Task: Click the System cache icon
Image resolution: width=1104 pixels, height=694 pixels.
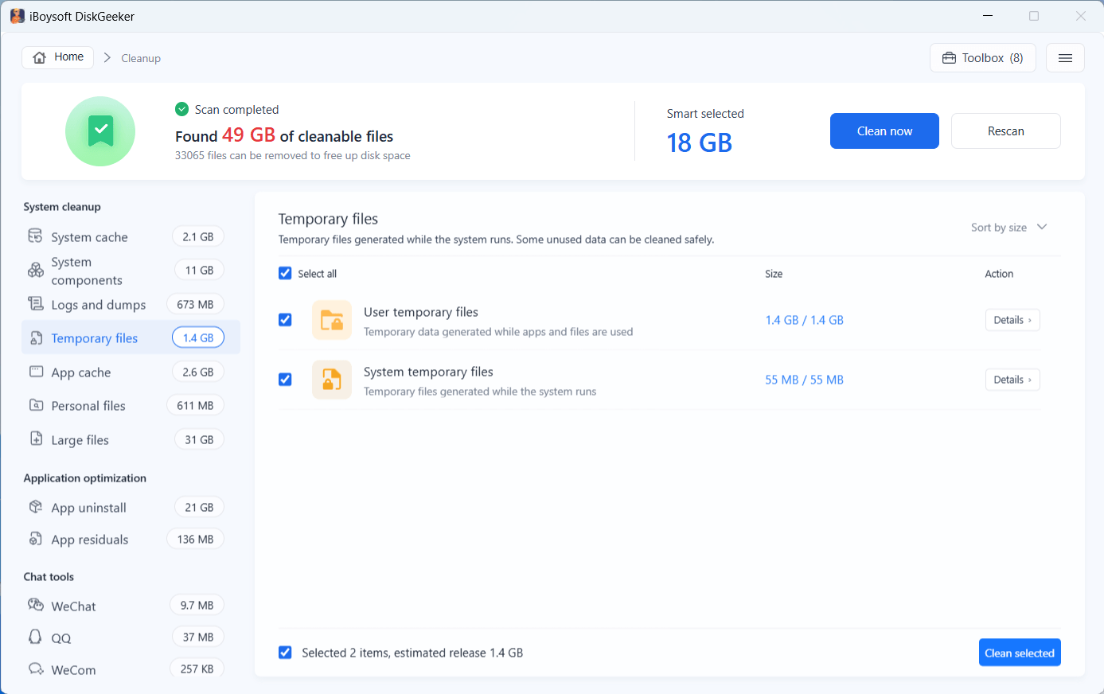Action: [x=36, y=236]
